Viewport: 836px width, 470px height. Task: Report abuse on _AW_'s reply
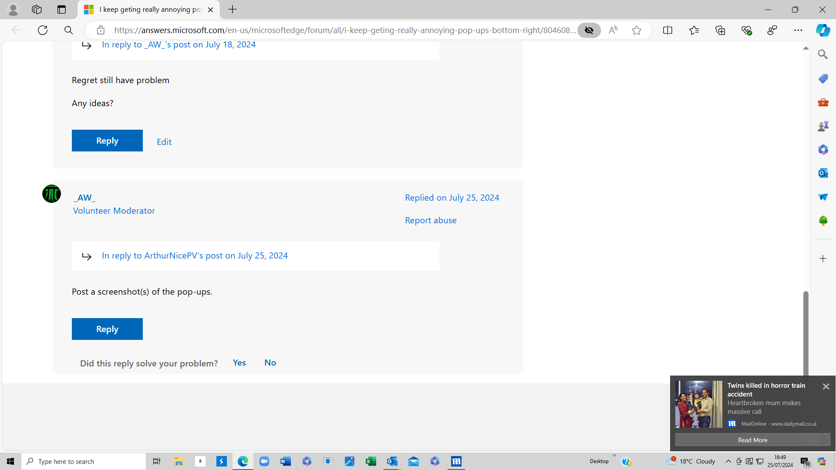(x=431, y=220)
